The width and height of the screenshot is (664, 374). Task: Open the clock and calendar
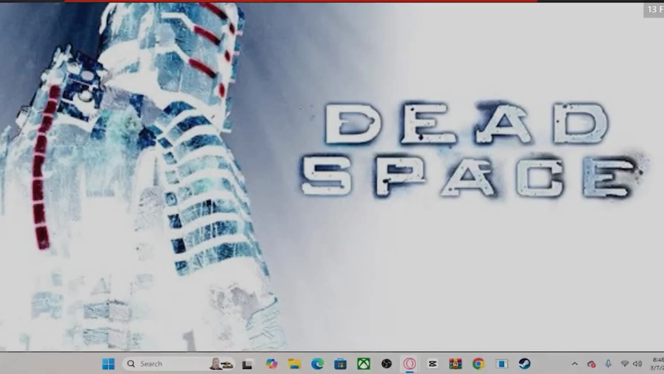pyautogui.click(x=658, y=364)
